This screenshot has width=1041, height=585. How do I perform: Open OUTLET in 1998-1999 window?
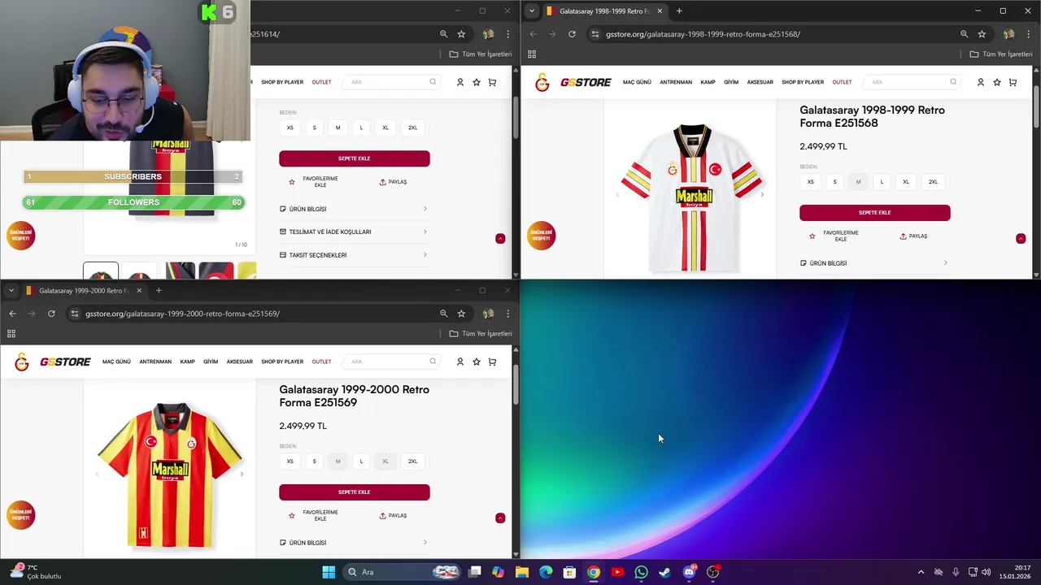click(842, 82)
